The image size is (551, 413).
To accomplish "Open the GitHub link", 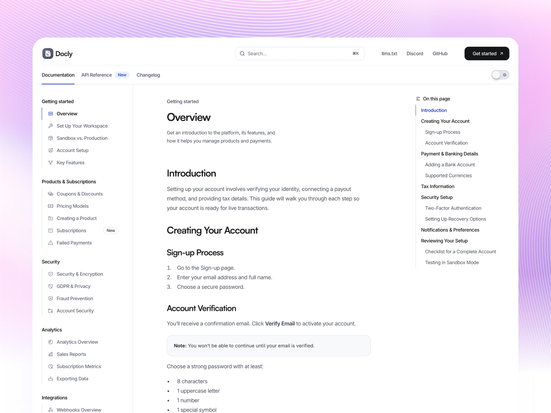I will point(440,53).
